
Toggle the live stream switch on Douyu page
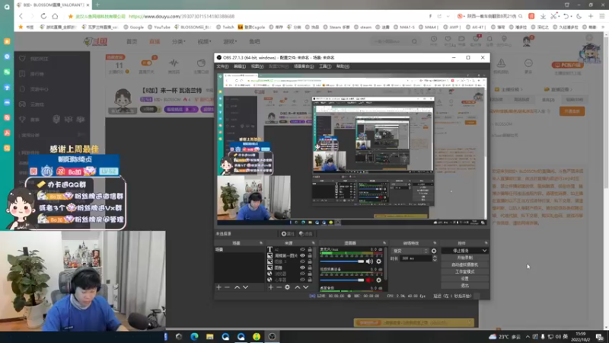coord(146,63)
